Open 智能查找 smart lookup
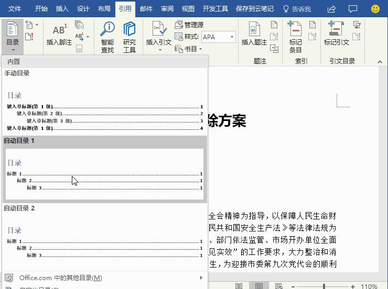This screenshot has width=388, height=289. (107, 37)
